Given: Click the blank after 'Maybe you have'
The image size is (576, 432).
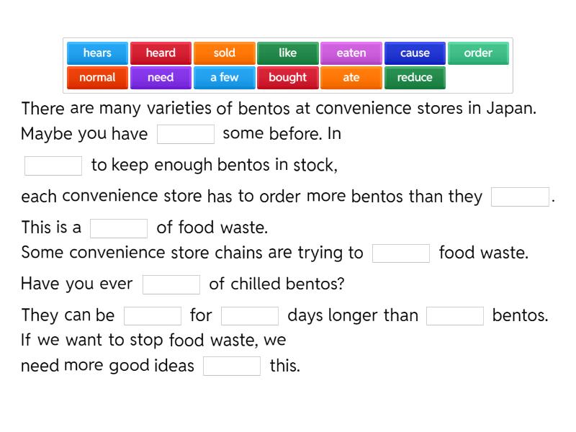Looking at the screenshot, I should click(x=186, y=135).
